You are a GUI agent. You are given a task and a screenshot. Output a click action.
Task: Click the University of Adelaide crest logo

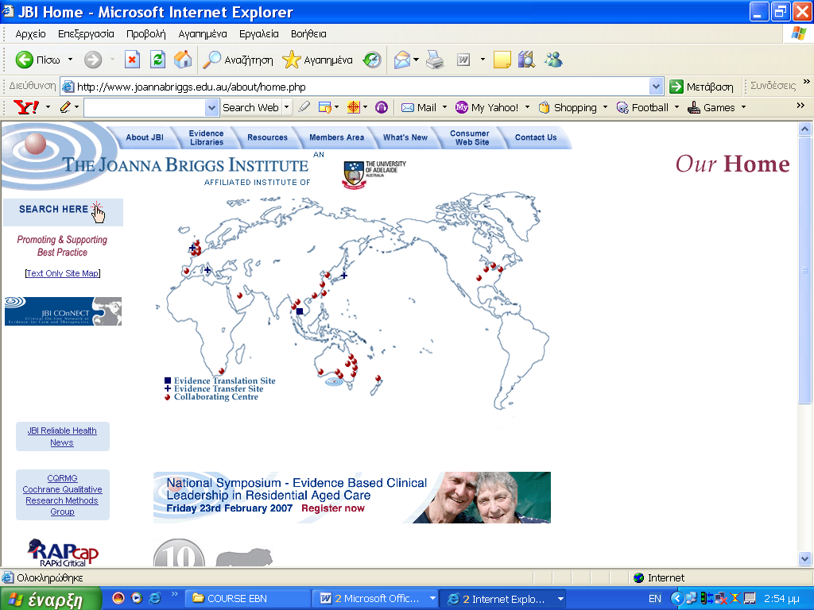354,175
